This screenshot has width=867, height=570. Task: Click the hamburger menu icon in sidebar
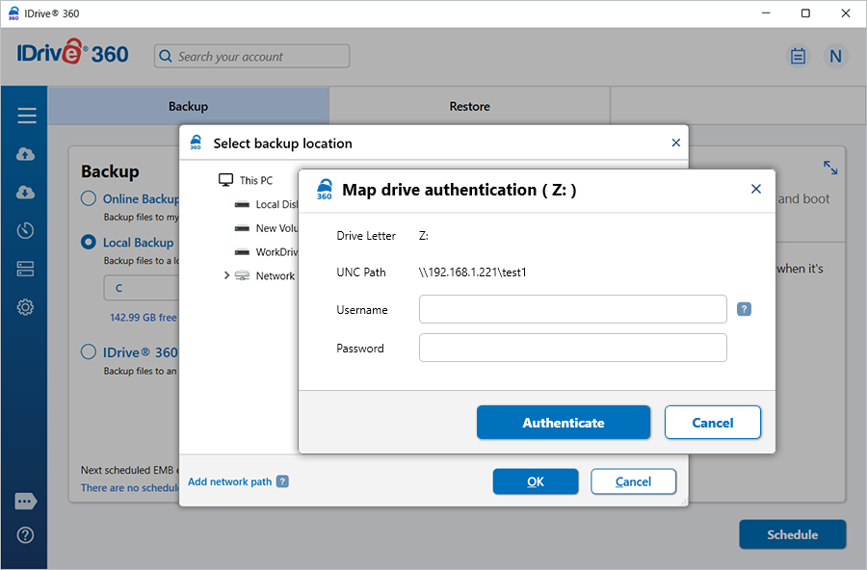pos(26,116)
